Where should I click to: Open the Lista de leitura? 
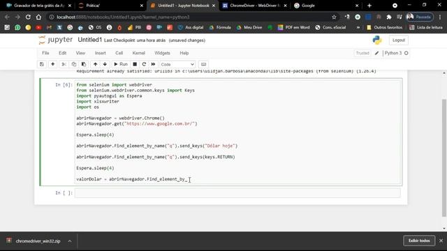[426, 27]
